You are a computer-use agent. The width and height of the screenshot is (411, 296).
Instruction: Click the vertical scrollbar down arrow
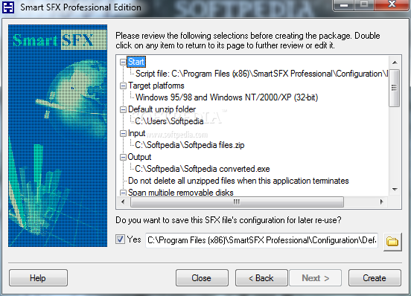[x=395, y=189]
